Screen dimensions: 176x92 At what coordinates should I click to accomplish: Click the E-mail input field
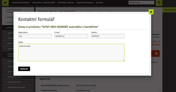[71, 36]
